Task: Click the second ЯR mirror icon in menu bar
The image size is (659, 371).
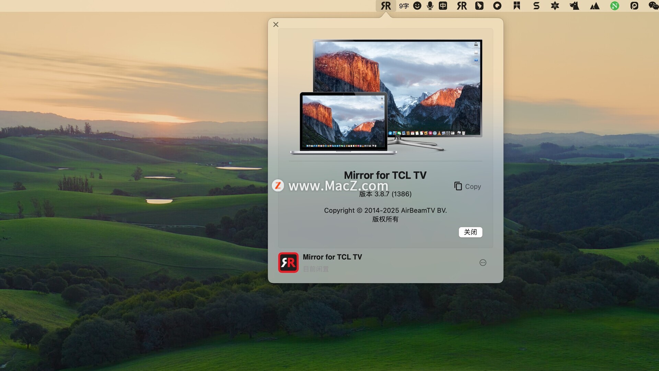Action: (462, 6)
